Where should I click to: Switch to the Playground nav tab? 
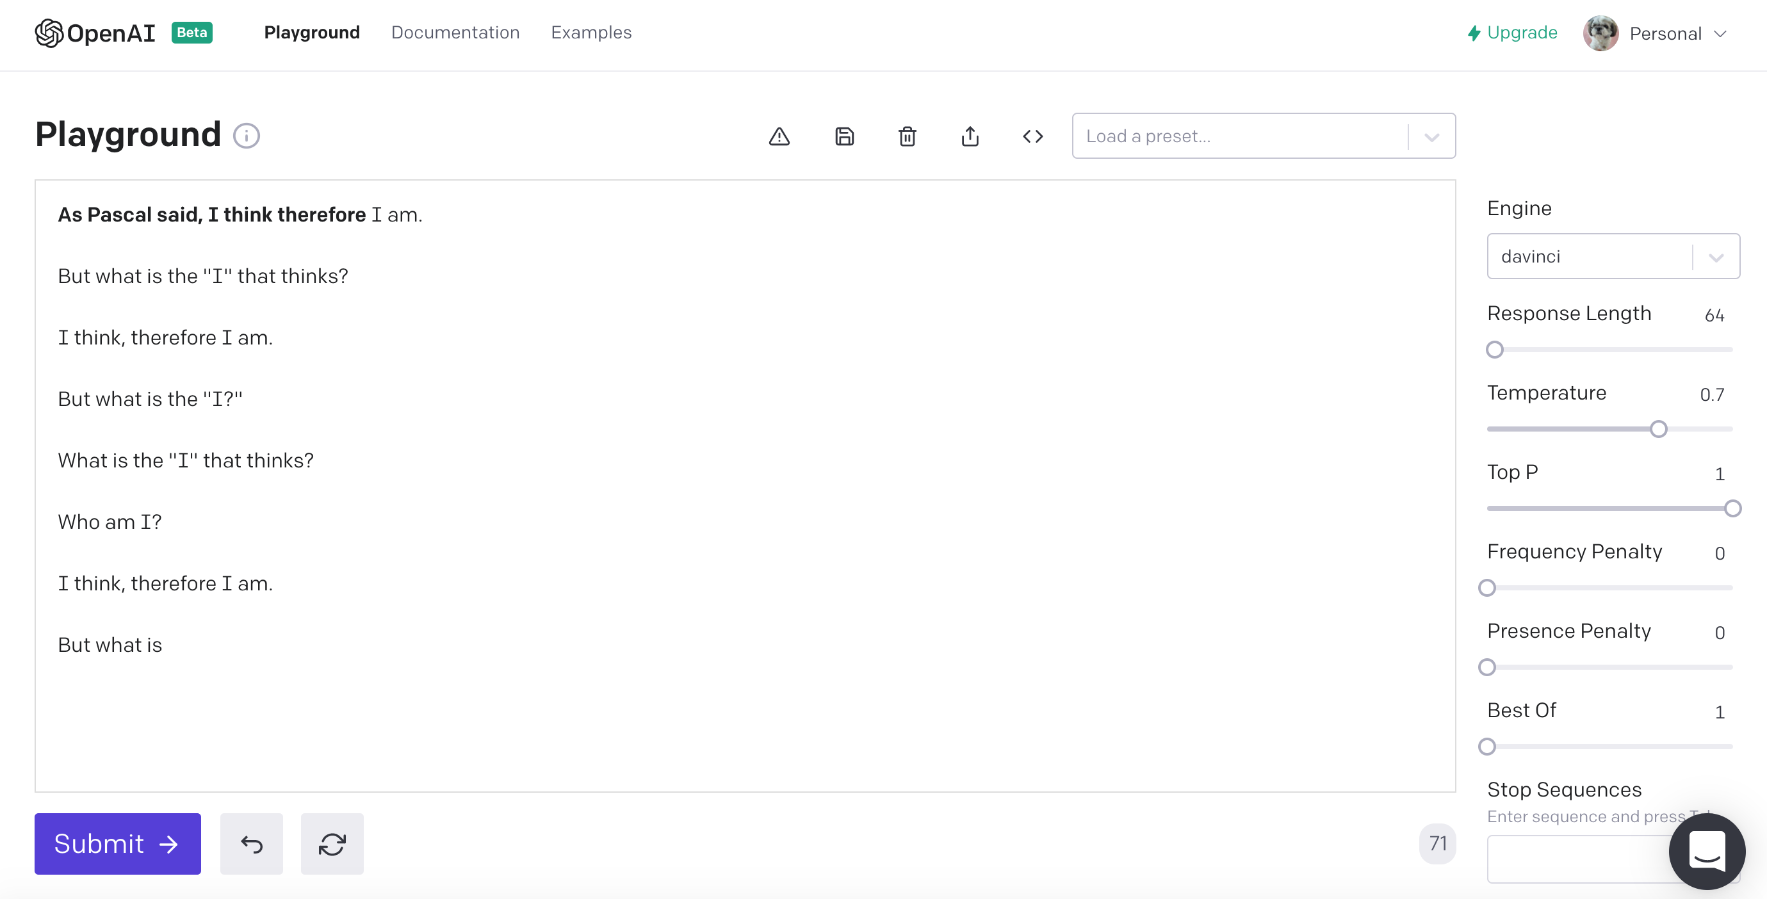pos(312,32)
